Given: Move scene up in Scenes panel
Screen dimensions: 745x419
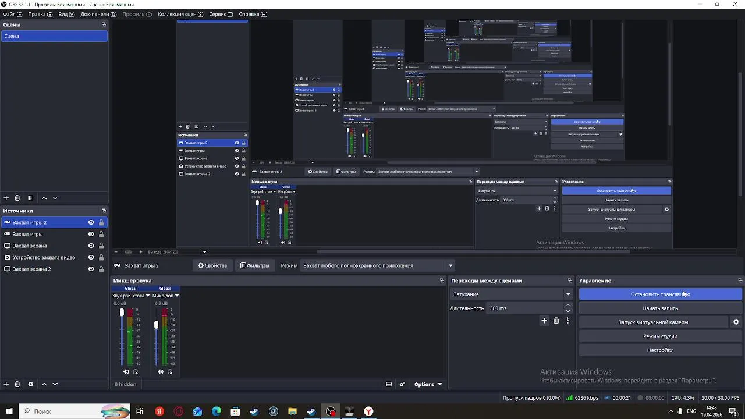Looking at the screenshot, I should click(44, 198).
